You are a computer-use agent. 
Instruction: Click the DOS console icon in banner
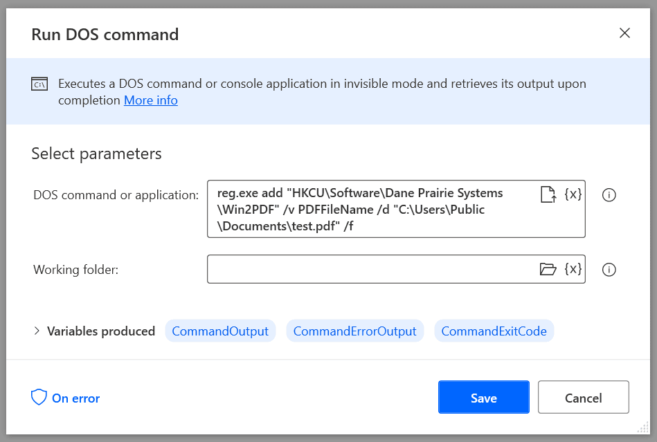[39, 83]
